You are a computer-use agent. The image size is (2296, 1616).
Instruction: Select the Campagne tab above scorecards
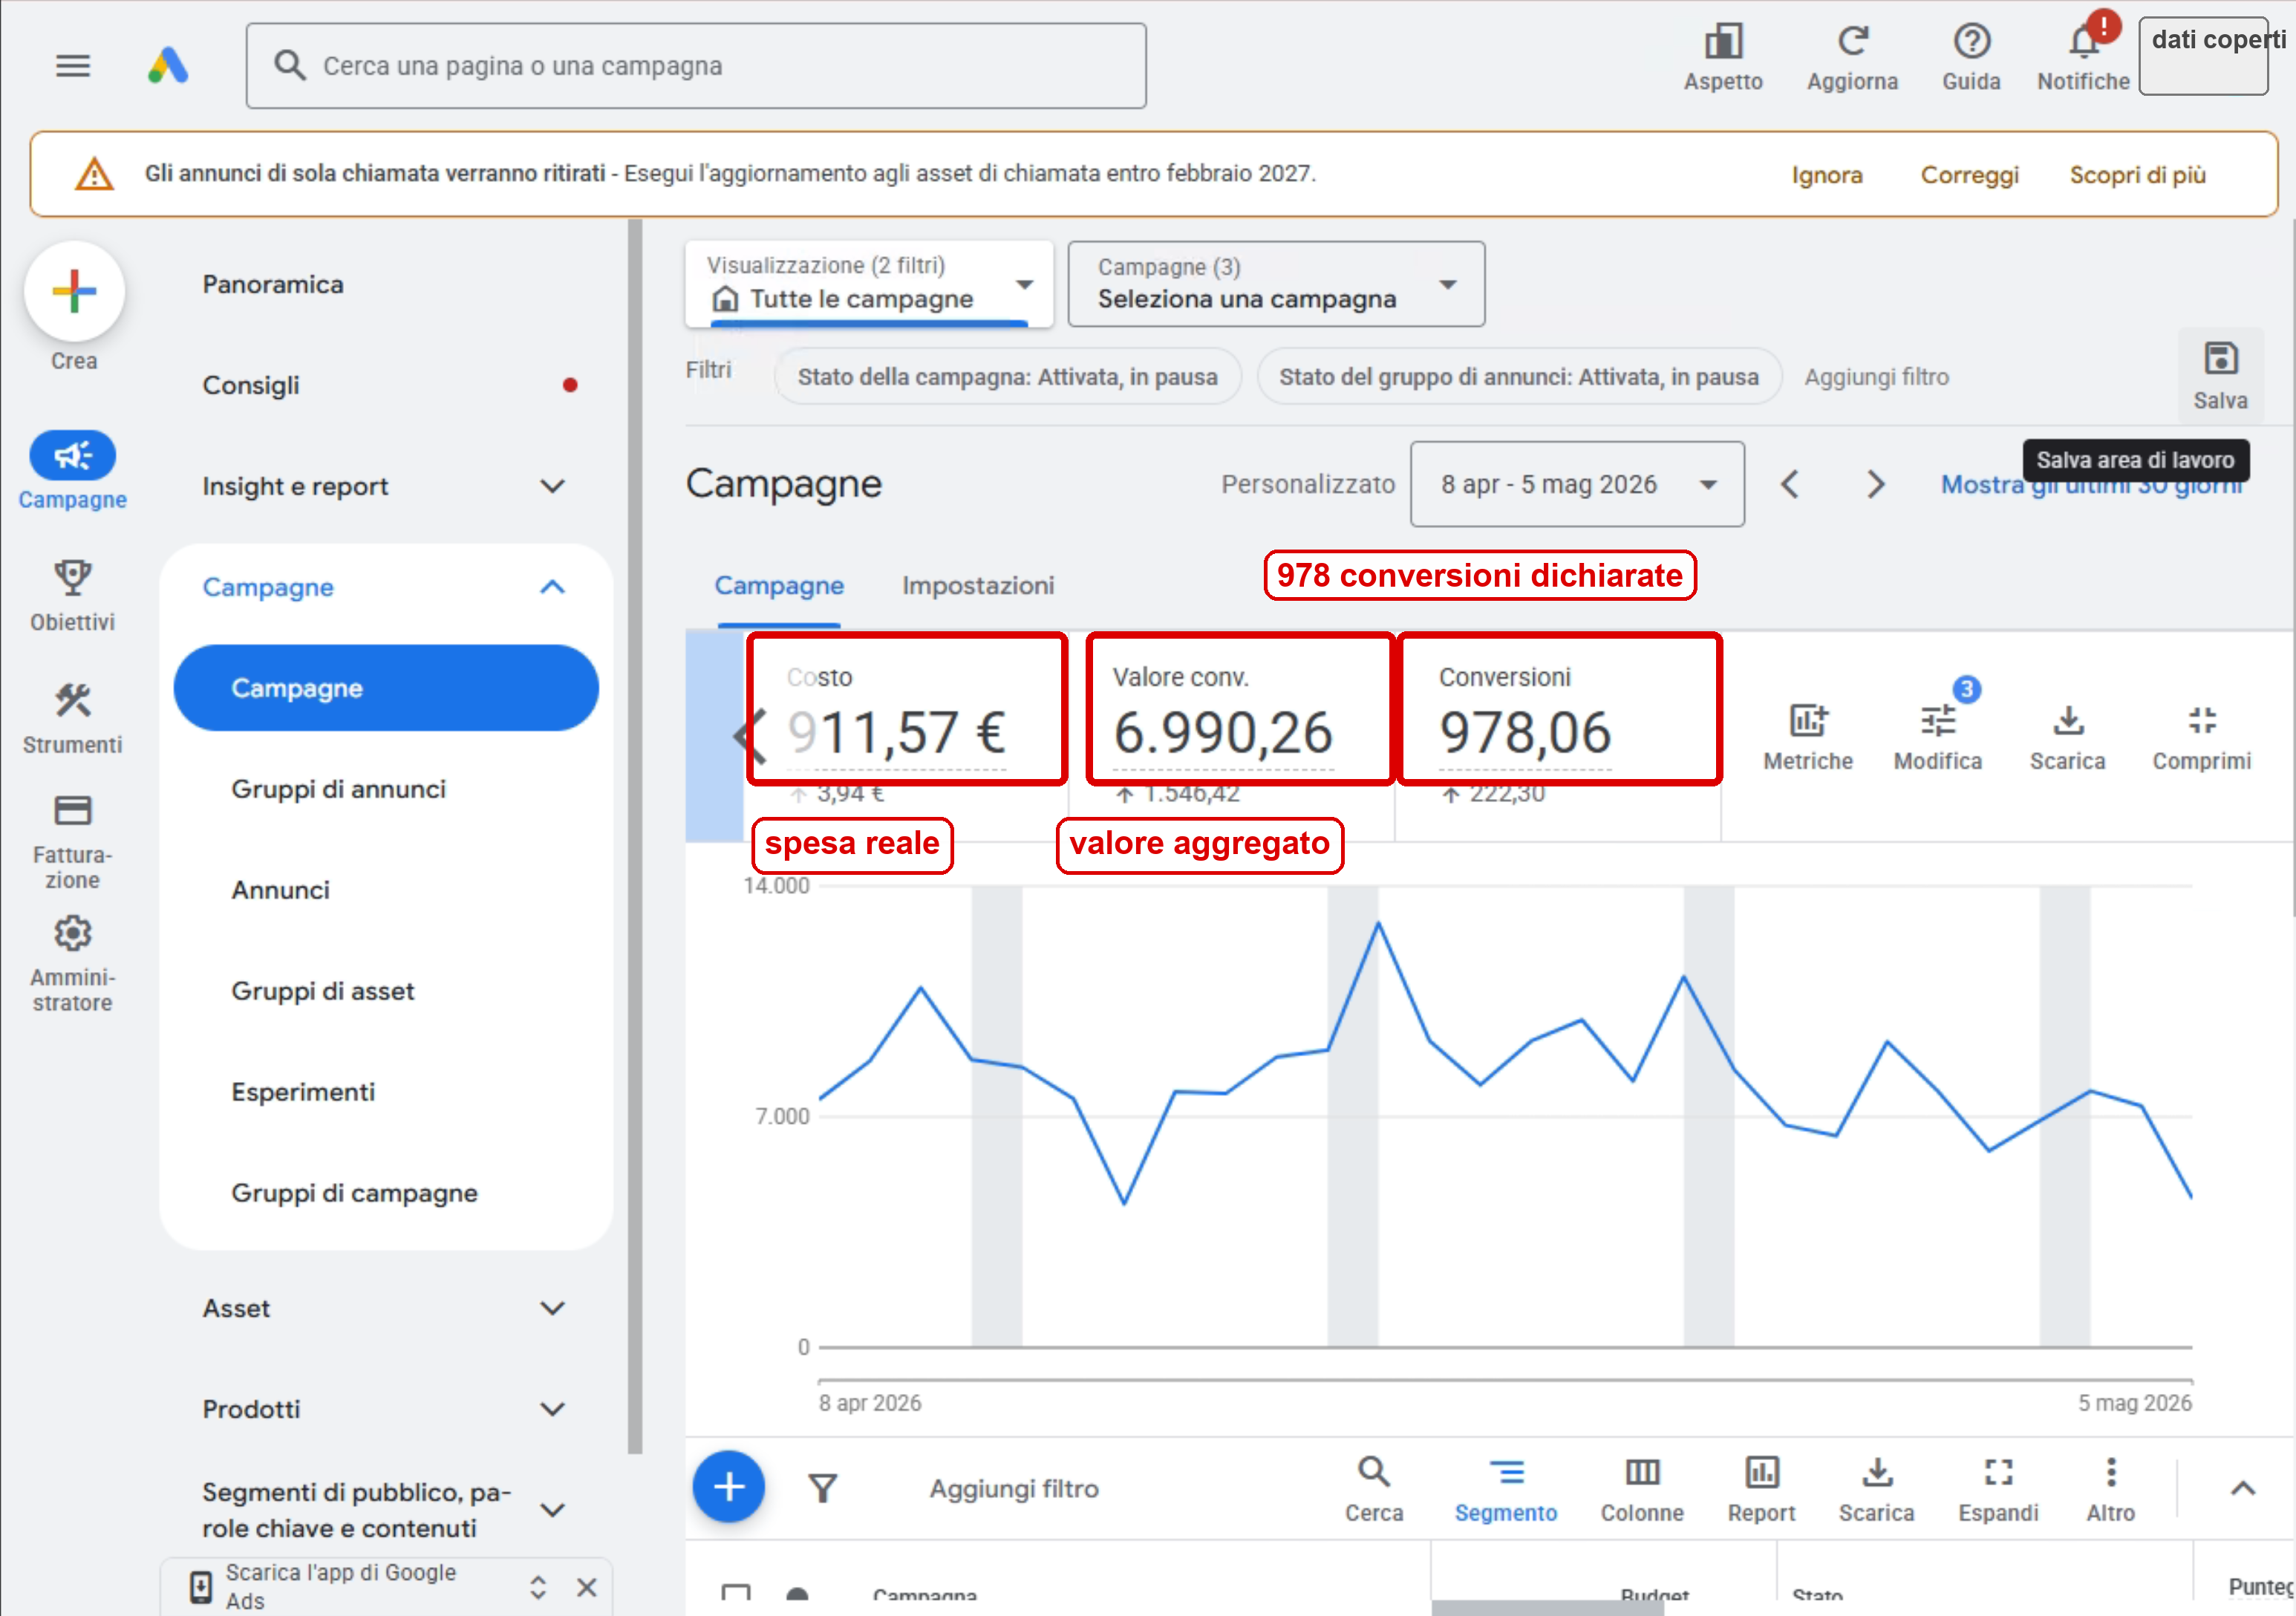(x=778, y=586)
